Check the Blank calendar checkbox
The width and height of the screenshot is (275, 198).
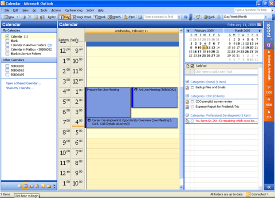point(8,41)
